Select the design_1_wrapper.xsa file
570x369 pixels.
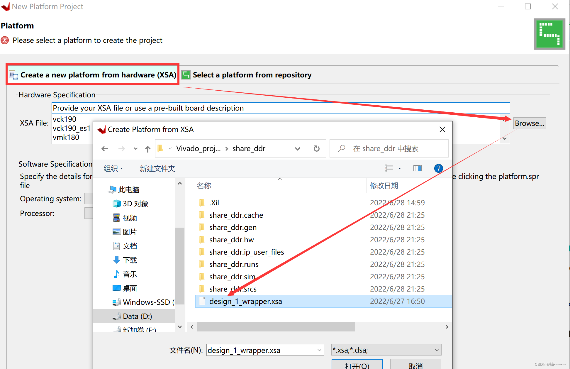pos(245,302)
